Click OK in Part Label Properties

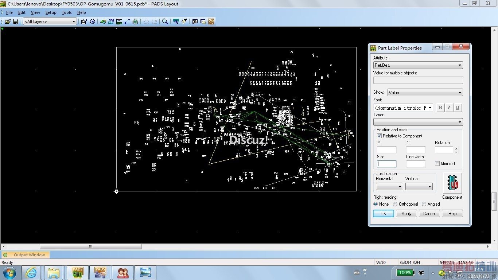tap(384, 214)
